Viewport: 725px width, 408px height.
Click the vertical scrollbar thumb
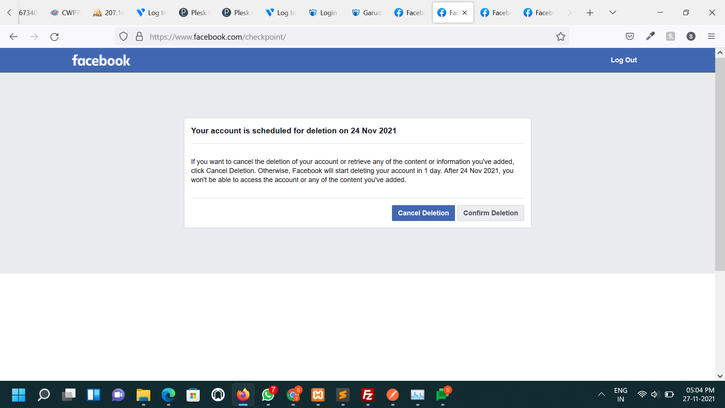pyautogui.click(x=720, y=164)
